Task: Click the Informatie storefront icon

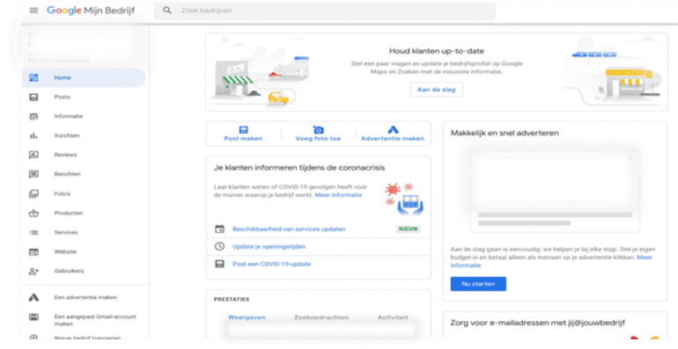Action: (x=33, y=116)
